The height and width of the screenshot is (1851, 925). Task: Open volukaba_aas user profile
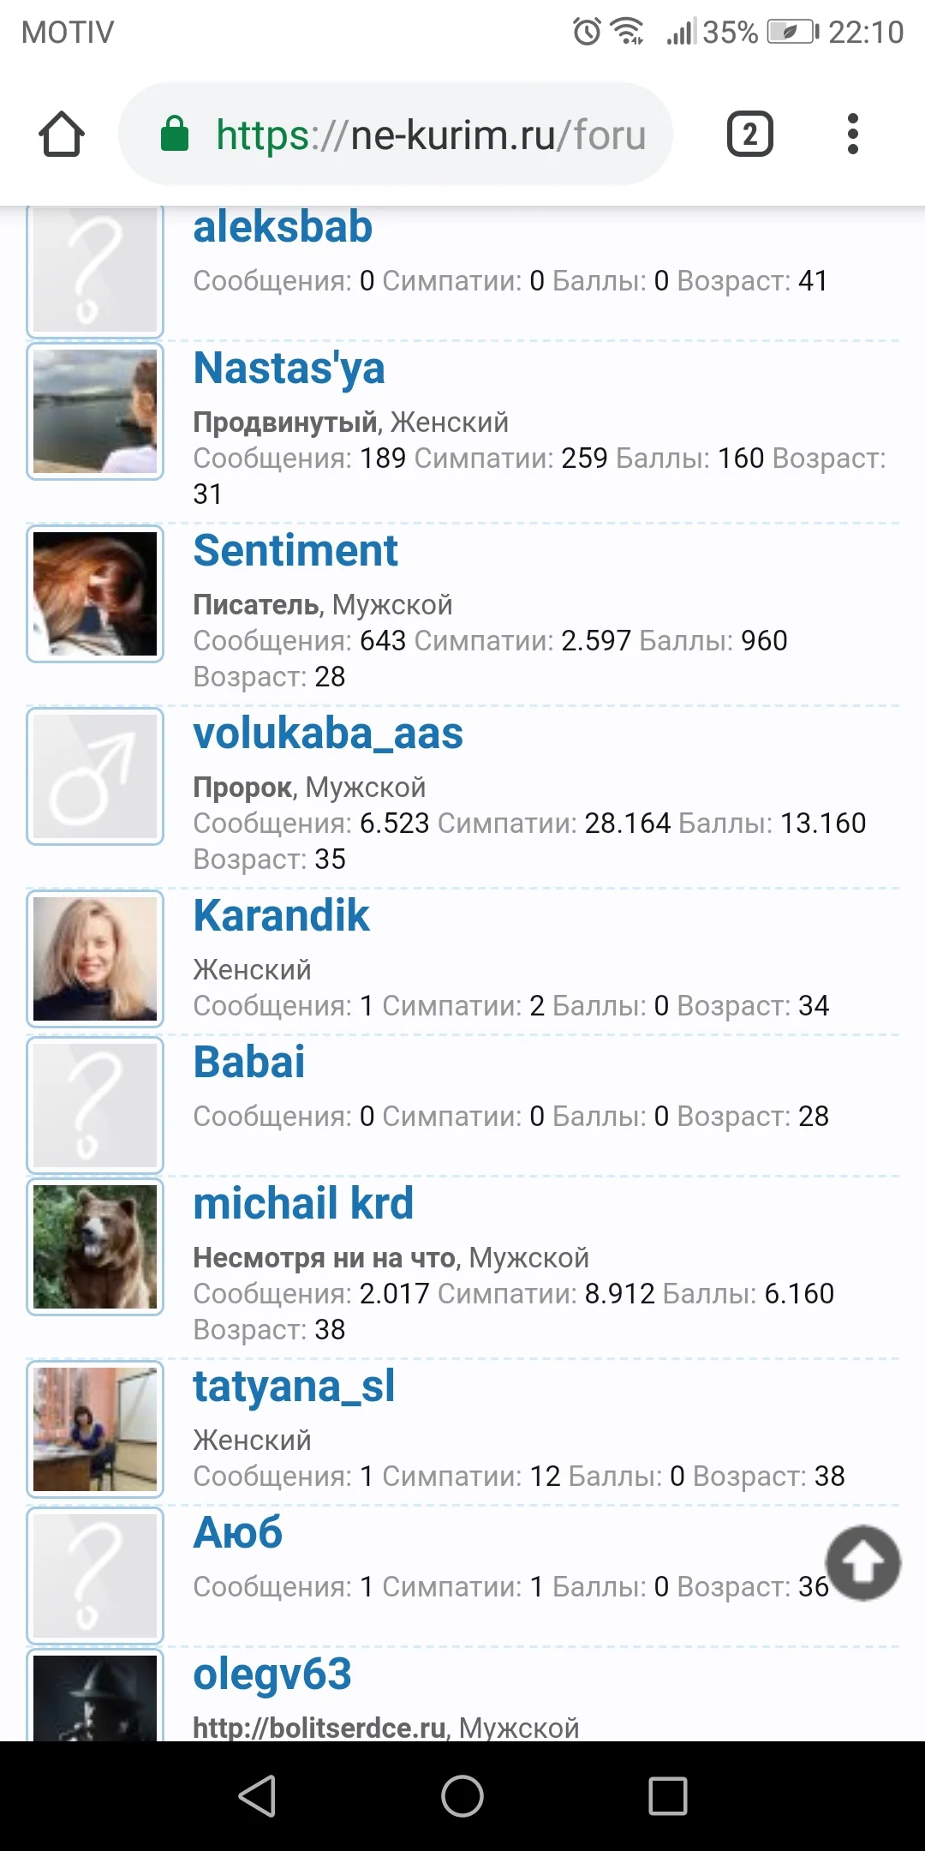pyautogui.click(x=328, y=734)
